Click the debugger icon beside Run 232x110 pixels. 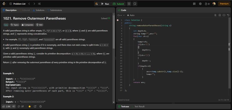(97, 4)
